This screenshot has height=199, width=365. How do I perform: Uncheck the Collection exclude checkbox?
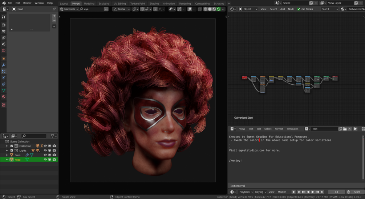click(12, 146)
